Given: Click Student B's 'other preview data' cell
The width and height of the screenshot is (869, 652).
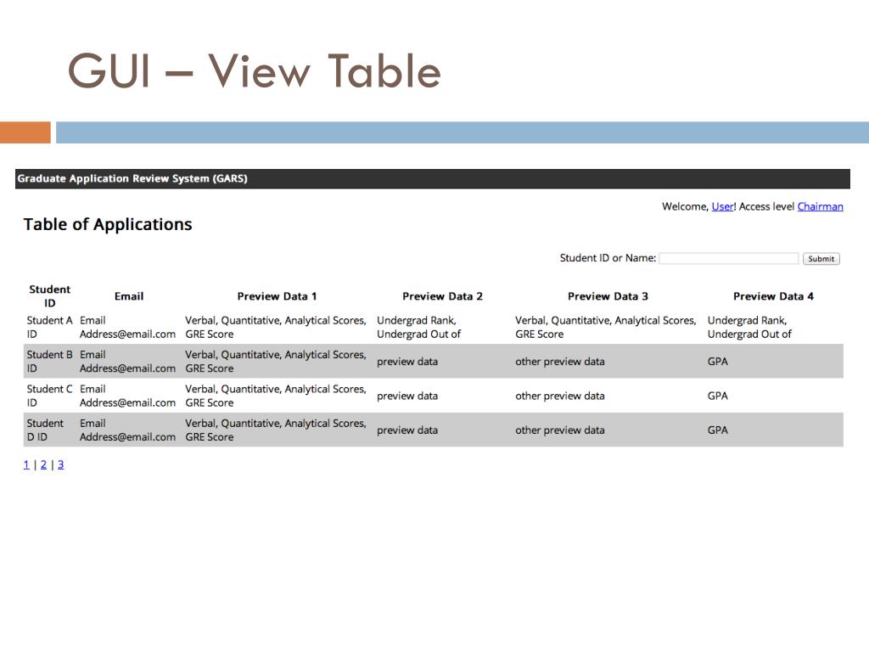Looking at the screenshot, I should point(560,362).
